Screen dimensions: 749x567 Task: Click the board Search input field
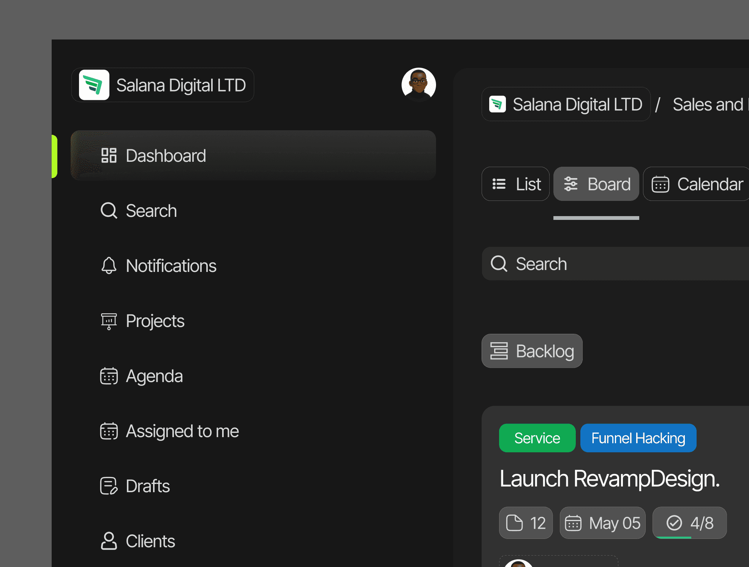point(615,264)
